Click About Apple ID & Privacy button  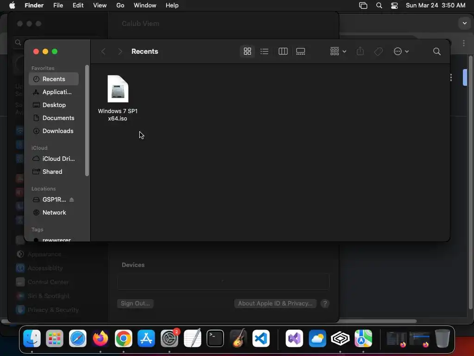click(x=275, y=303)
